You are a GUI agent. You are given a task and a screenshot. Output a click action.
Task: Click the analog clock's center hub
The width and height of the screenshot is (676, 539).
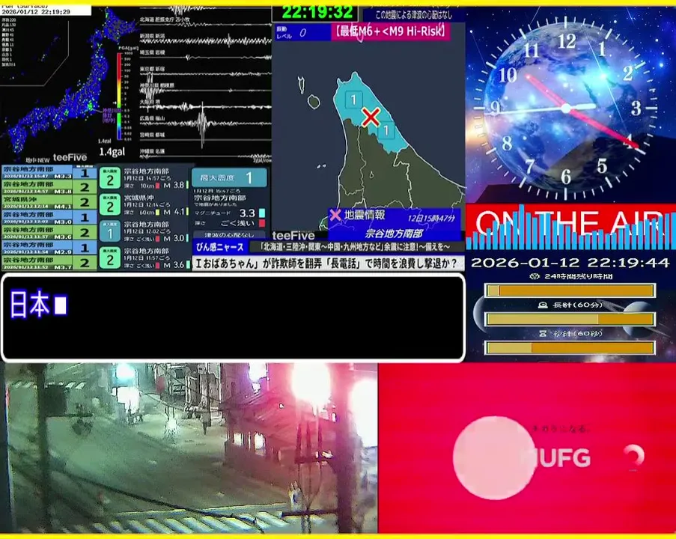point(566,109)
